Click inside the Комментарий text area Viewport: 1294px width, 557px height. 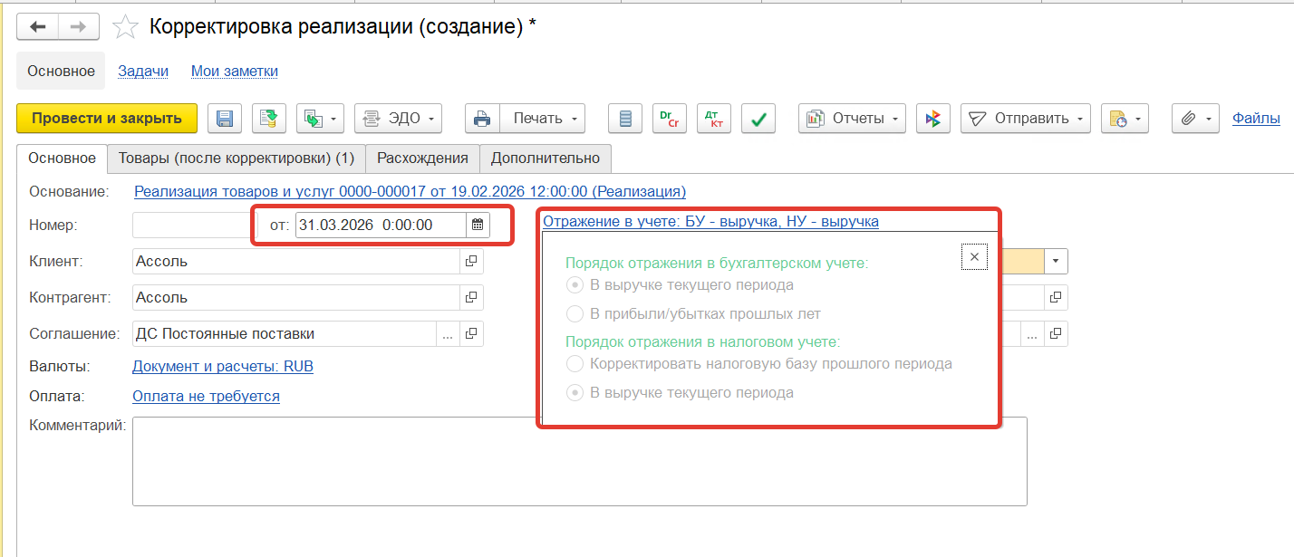tap(579, 461)
